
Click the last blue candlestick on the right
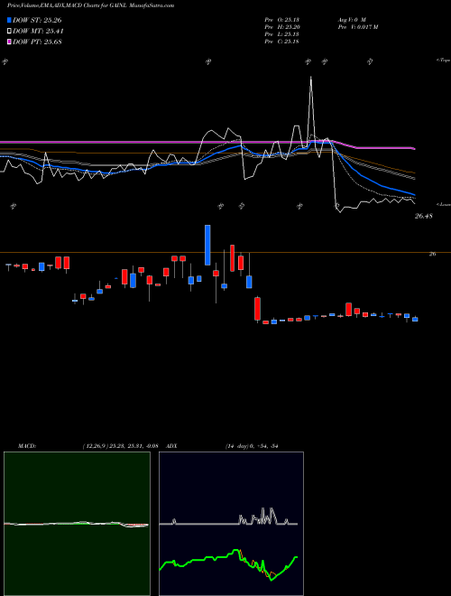(415, 320)
